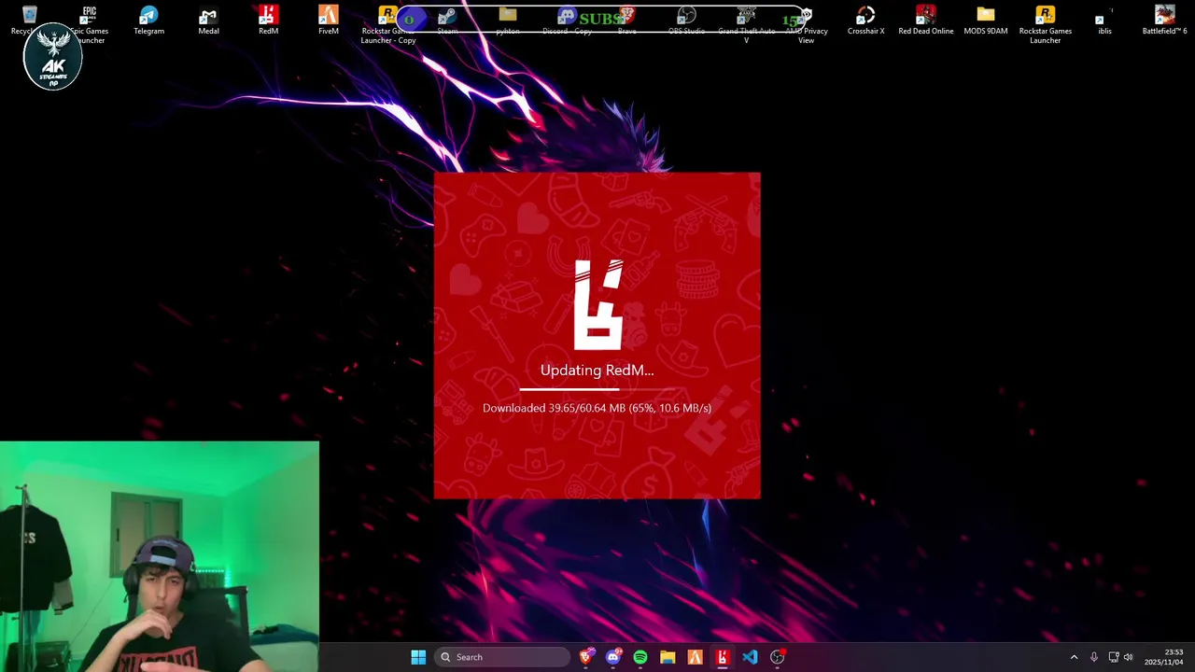The width and height of the screenshot is (1195, 672).
Task: Select the Grand Theft Auto V shortcut
Action: [746, 24]
